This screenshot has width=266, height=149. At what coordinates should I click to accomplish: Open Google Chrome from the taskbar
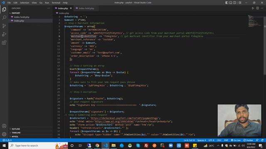97,145
